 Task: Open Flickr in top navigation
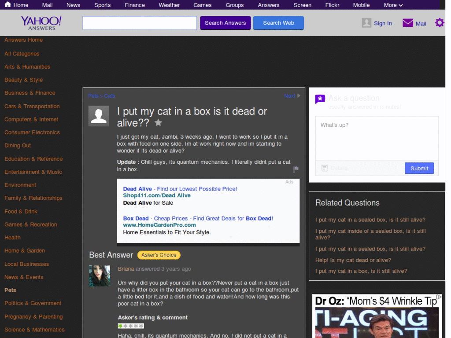click(x=332, y=5)
